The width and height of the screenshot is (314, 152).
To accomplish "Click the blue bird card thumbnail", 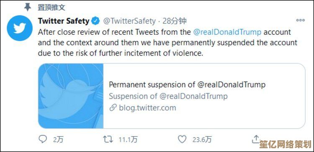I will click(71, 96).
